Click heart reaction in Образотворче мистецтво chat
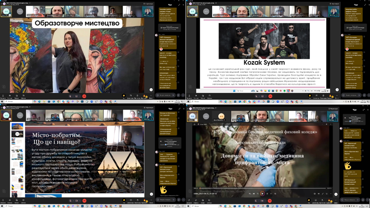Image resolution: width=370 pixels, height=208 pixels. coord(161,49)
